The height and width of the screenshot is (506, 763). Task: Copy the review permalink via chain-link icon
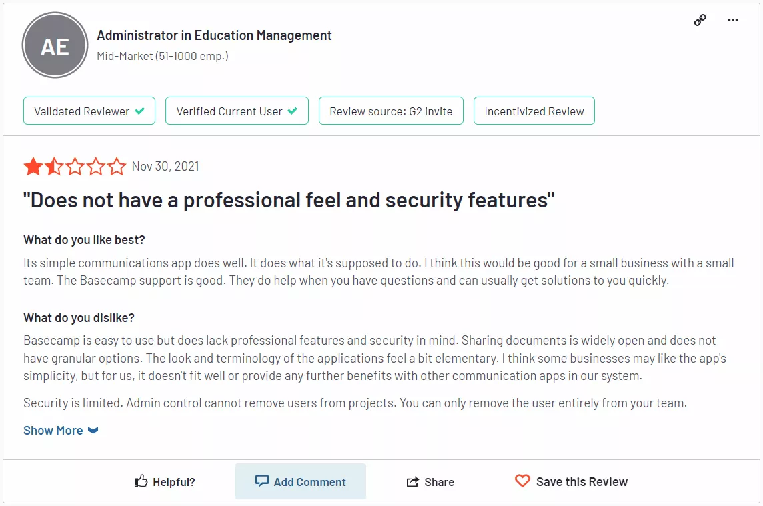coord(700,20)
